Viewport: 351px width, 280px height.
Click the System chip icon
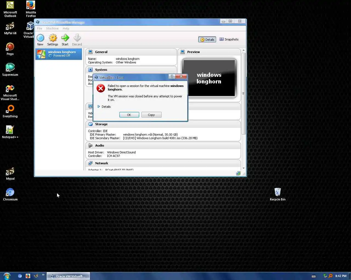pyautogui.click(x=90, y=70)
